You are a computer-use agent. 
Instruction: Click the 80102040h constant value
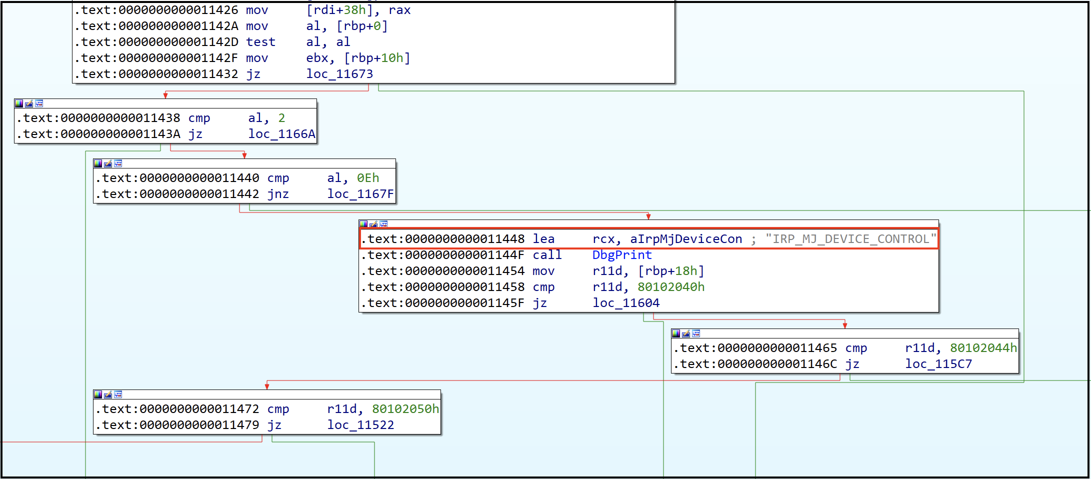coord(671,287)
